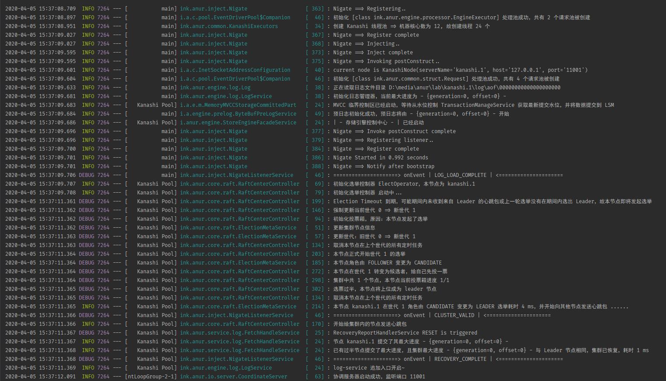Select the 'Nigate ==> Inject complete' message
This screenshot has height=381, width=666.
coord(373,53)
